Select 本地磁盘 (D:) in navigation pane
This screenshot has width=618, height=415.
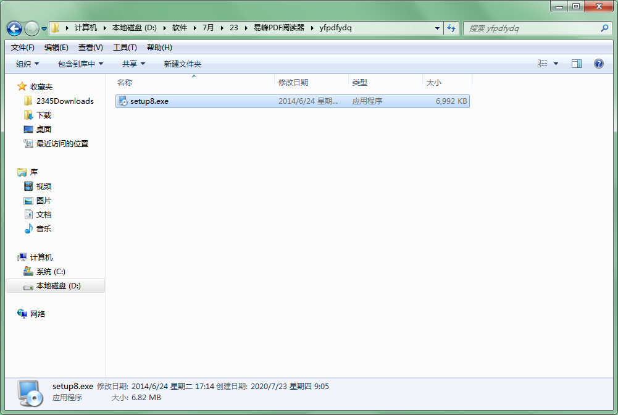pos(55,286)
